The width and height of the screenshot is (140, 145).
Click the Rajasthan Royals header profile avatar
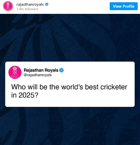click(x=8, y=6)
